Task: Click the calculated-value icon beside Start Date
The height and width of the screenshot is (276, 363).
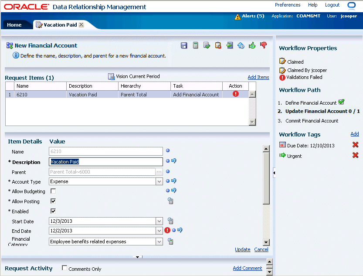Action: (x=171, y=221)
